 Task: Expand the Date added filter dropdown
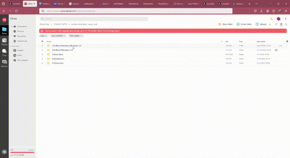point(76,36)
